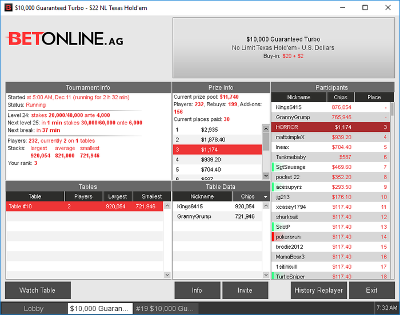The width and height of the screenshot is (400, 315).
Task: Select SdotP participant row
Action: (331, 227)
